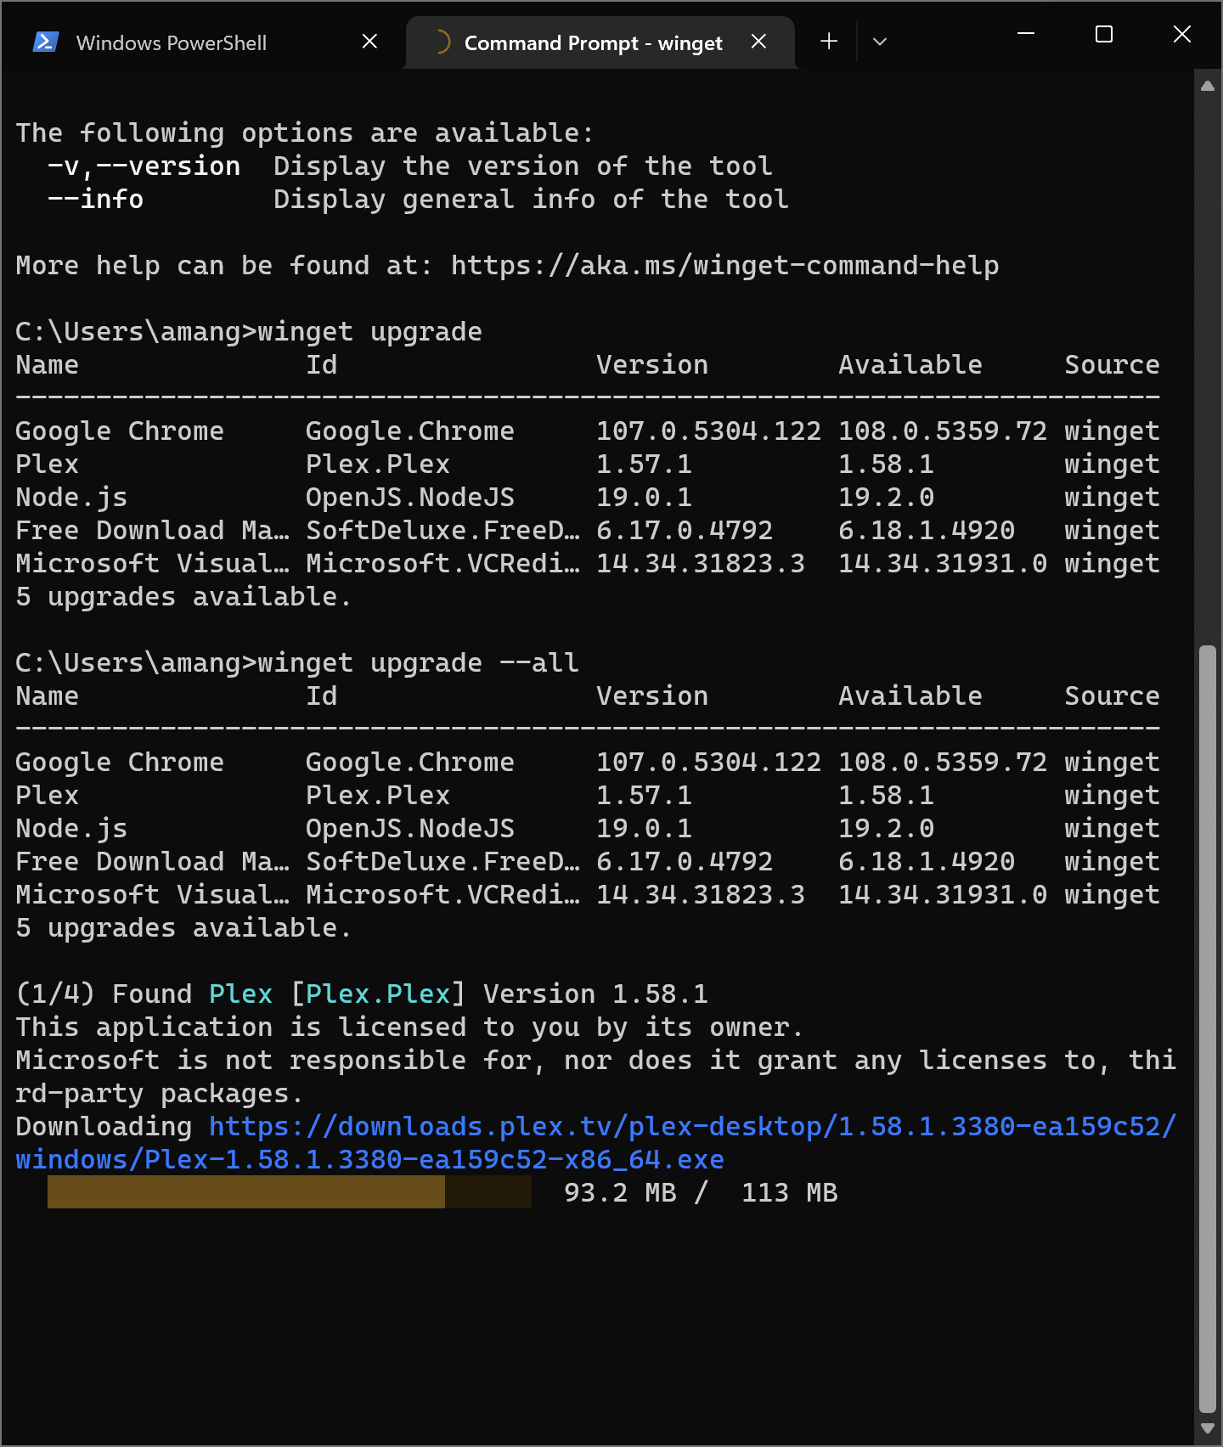Expand the new tab profile dropdown chevron
Screen dimensions: 1223x1447
tap(880, 42)
